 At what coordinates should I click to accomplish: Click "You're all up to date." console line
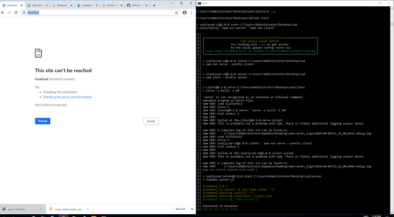pyautogui.click(x=220, y=209)
